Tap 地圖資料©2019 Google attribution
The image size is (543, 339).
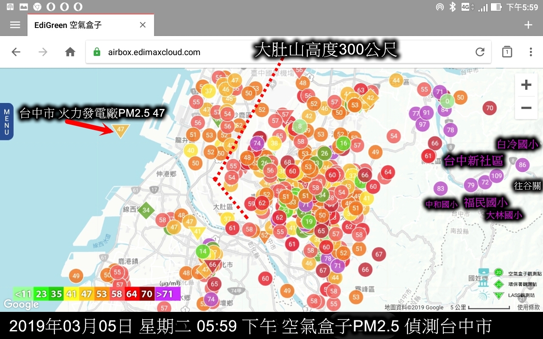[x=414, y=308]
